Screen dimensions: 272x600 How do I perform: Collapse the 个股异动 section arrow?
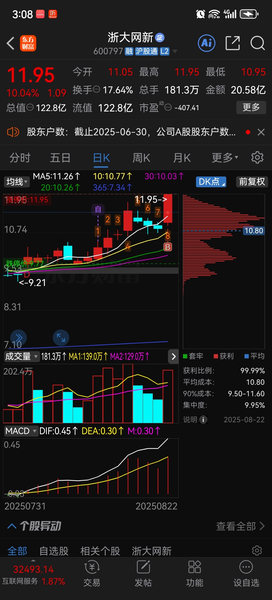(x=12, y=526)
